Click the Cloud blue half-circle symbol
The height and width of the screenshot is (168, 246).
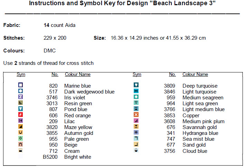136,151
